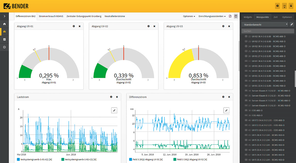Open the clipboard checklist icon in sidebar
Viewport: 296px width, 163px height.
(x=4, y=39)
